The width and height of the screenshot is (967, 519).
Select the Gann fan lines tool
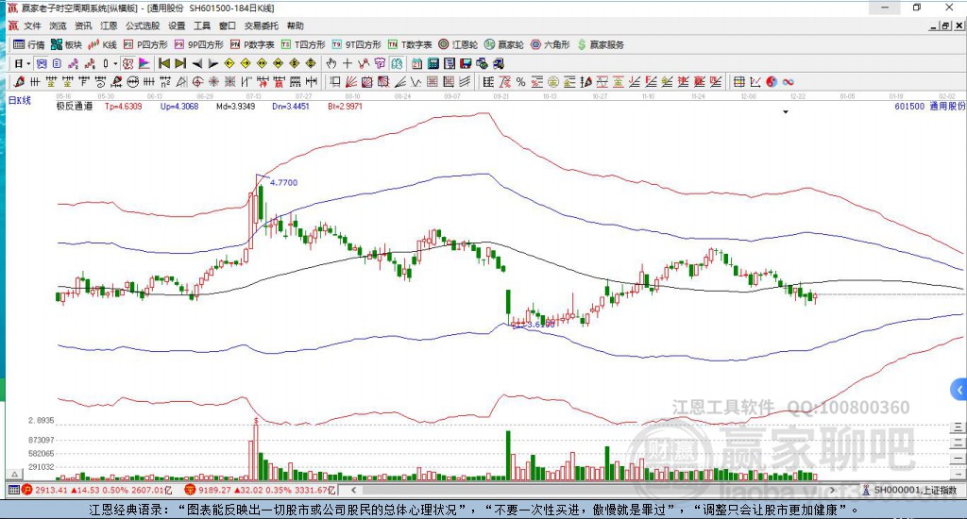pyautogui.click(x=351, y=81)
